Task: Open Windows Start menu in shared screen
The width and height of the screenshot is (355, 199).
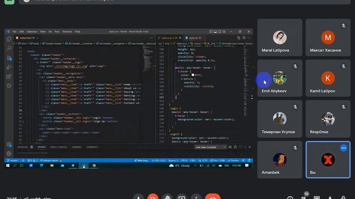Action: click(8, 166)
